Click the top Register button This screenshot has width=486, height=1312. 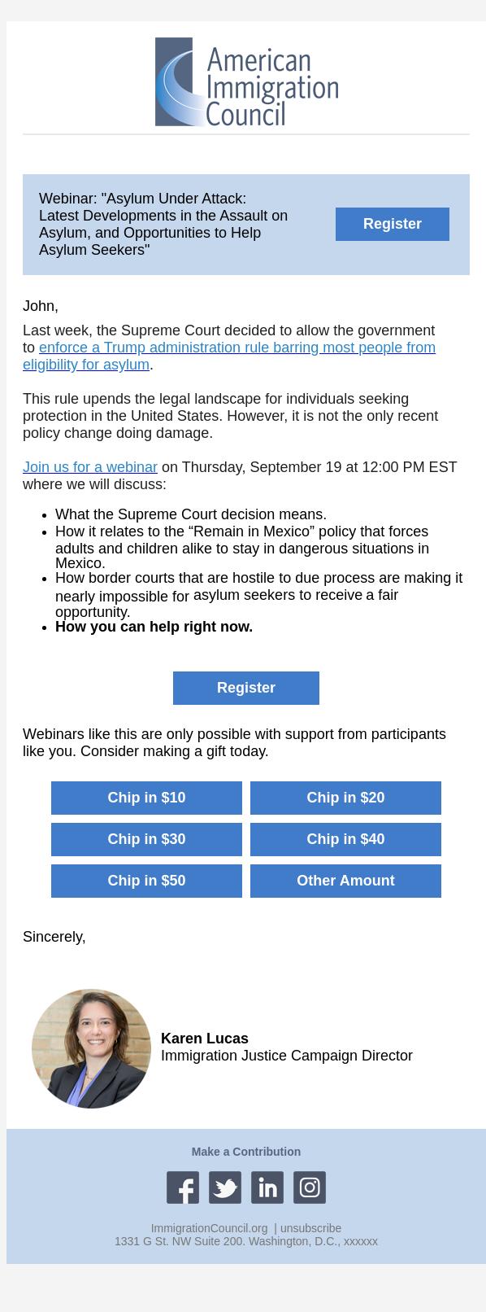[x=392, y=224]
